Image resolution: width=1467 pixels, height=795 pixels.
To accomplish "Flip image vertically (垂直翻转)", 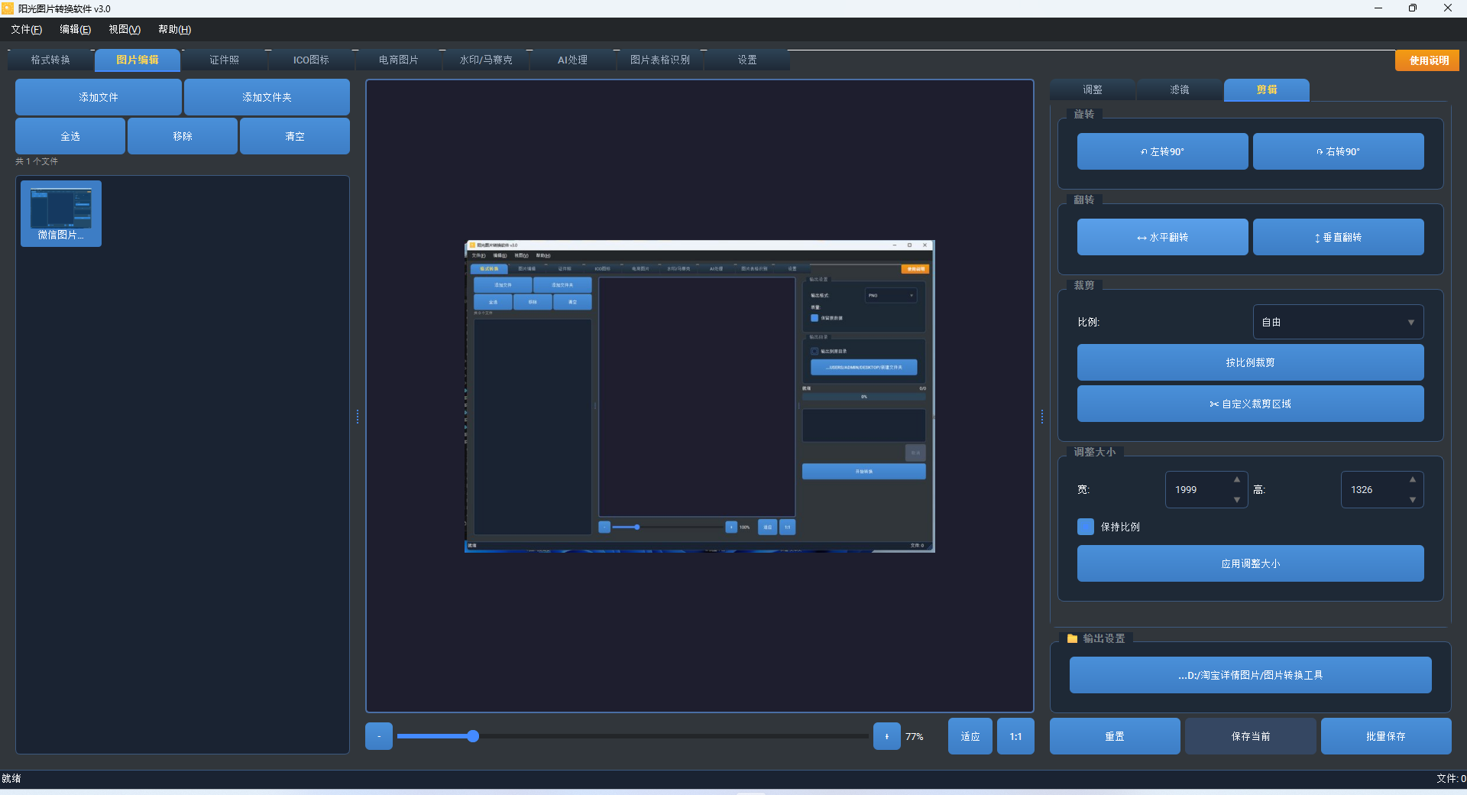I will click(x=1338, y=237).
